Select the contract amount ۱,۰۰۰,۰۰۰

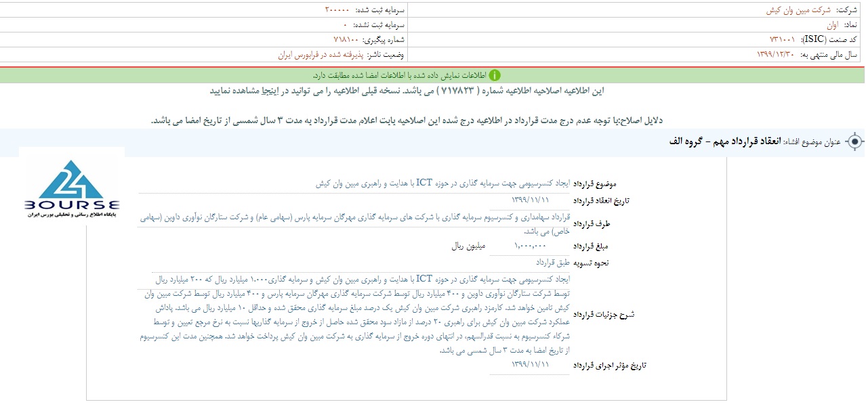click(530, 246)
